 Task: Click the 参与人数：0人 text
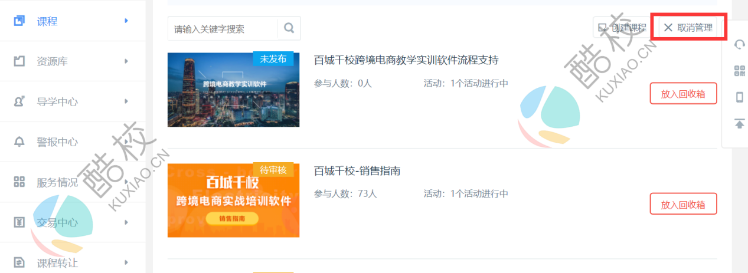343,83
